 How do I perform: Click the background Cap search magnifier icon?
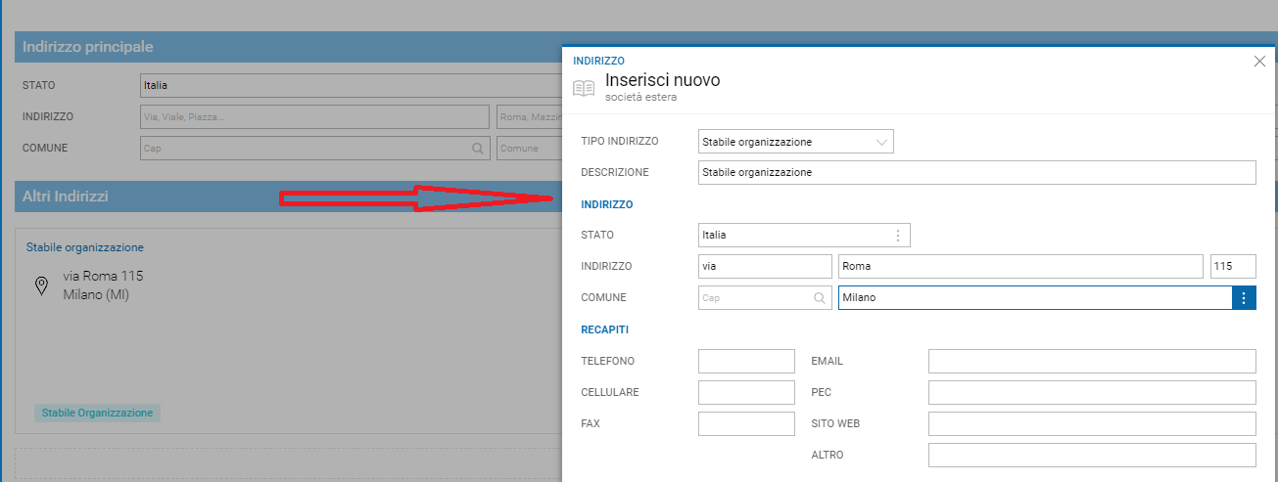click(478, 149)
